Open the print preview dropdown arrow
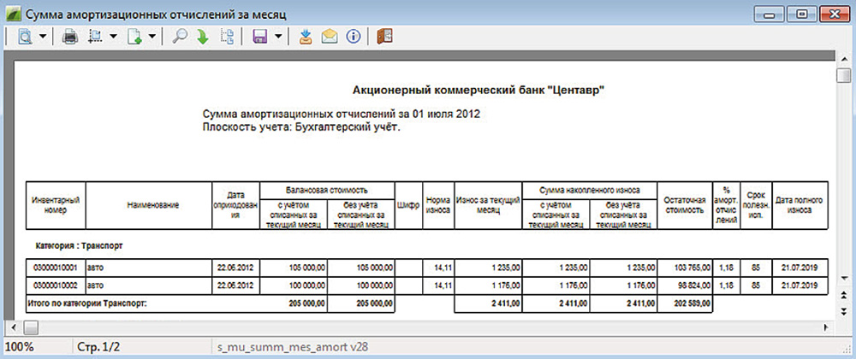 43,37
